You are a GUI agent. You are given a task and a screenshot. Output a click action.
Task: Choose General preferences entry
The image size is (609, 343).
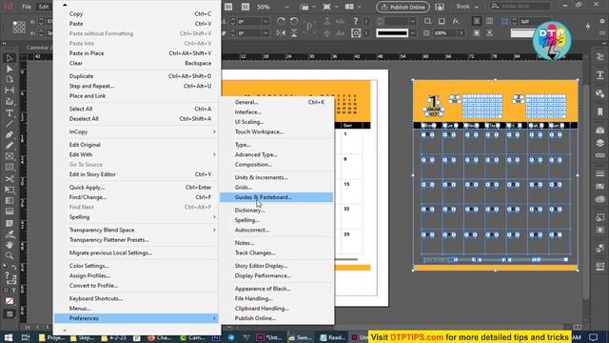click(277, 102)
